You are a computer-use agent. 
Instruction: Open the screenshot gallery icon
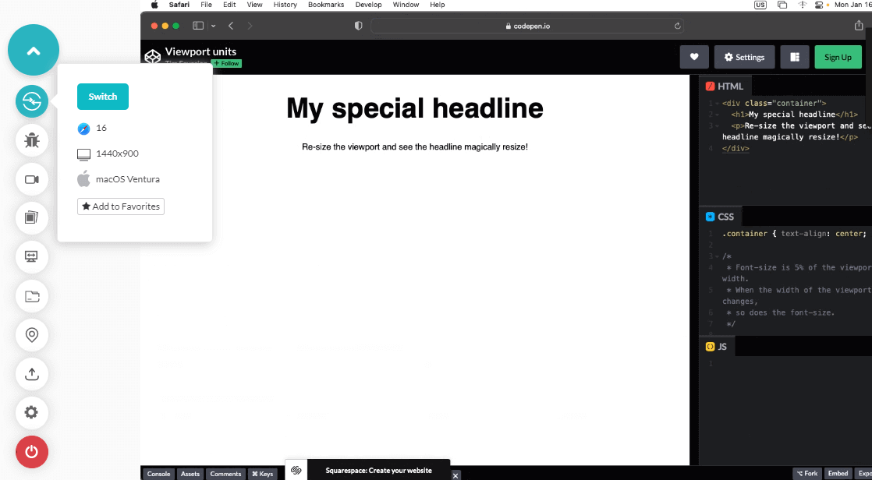click(32, 217)
